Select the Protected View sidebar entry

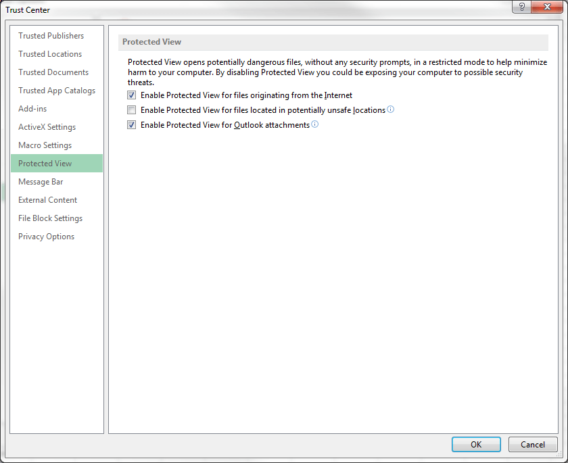(x=45, y=163)
